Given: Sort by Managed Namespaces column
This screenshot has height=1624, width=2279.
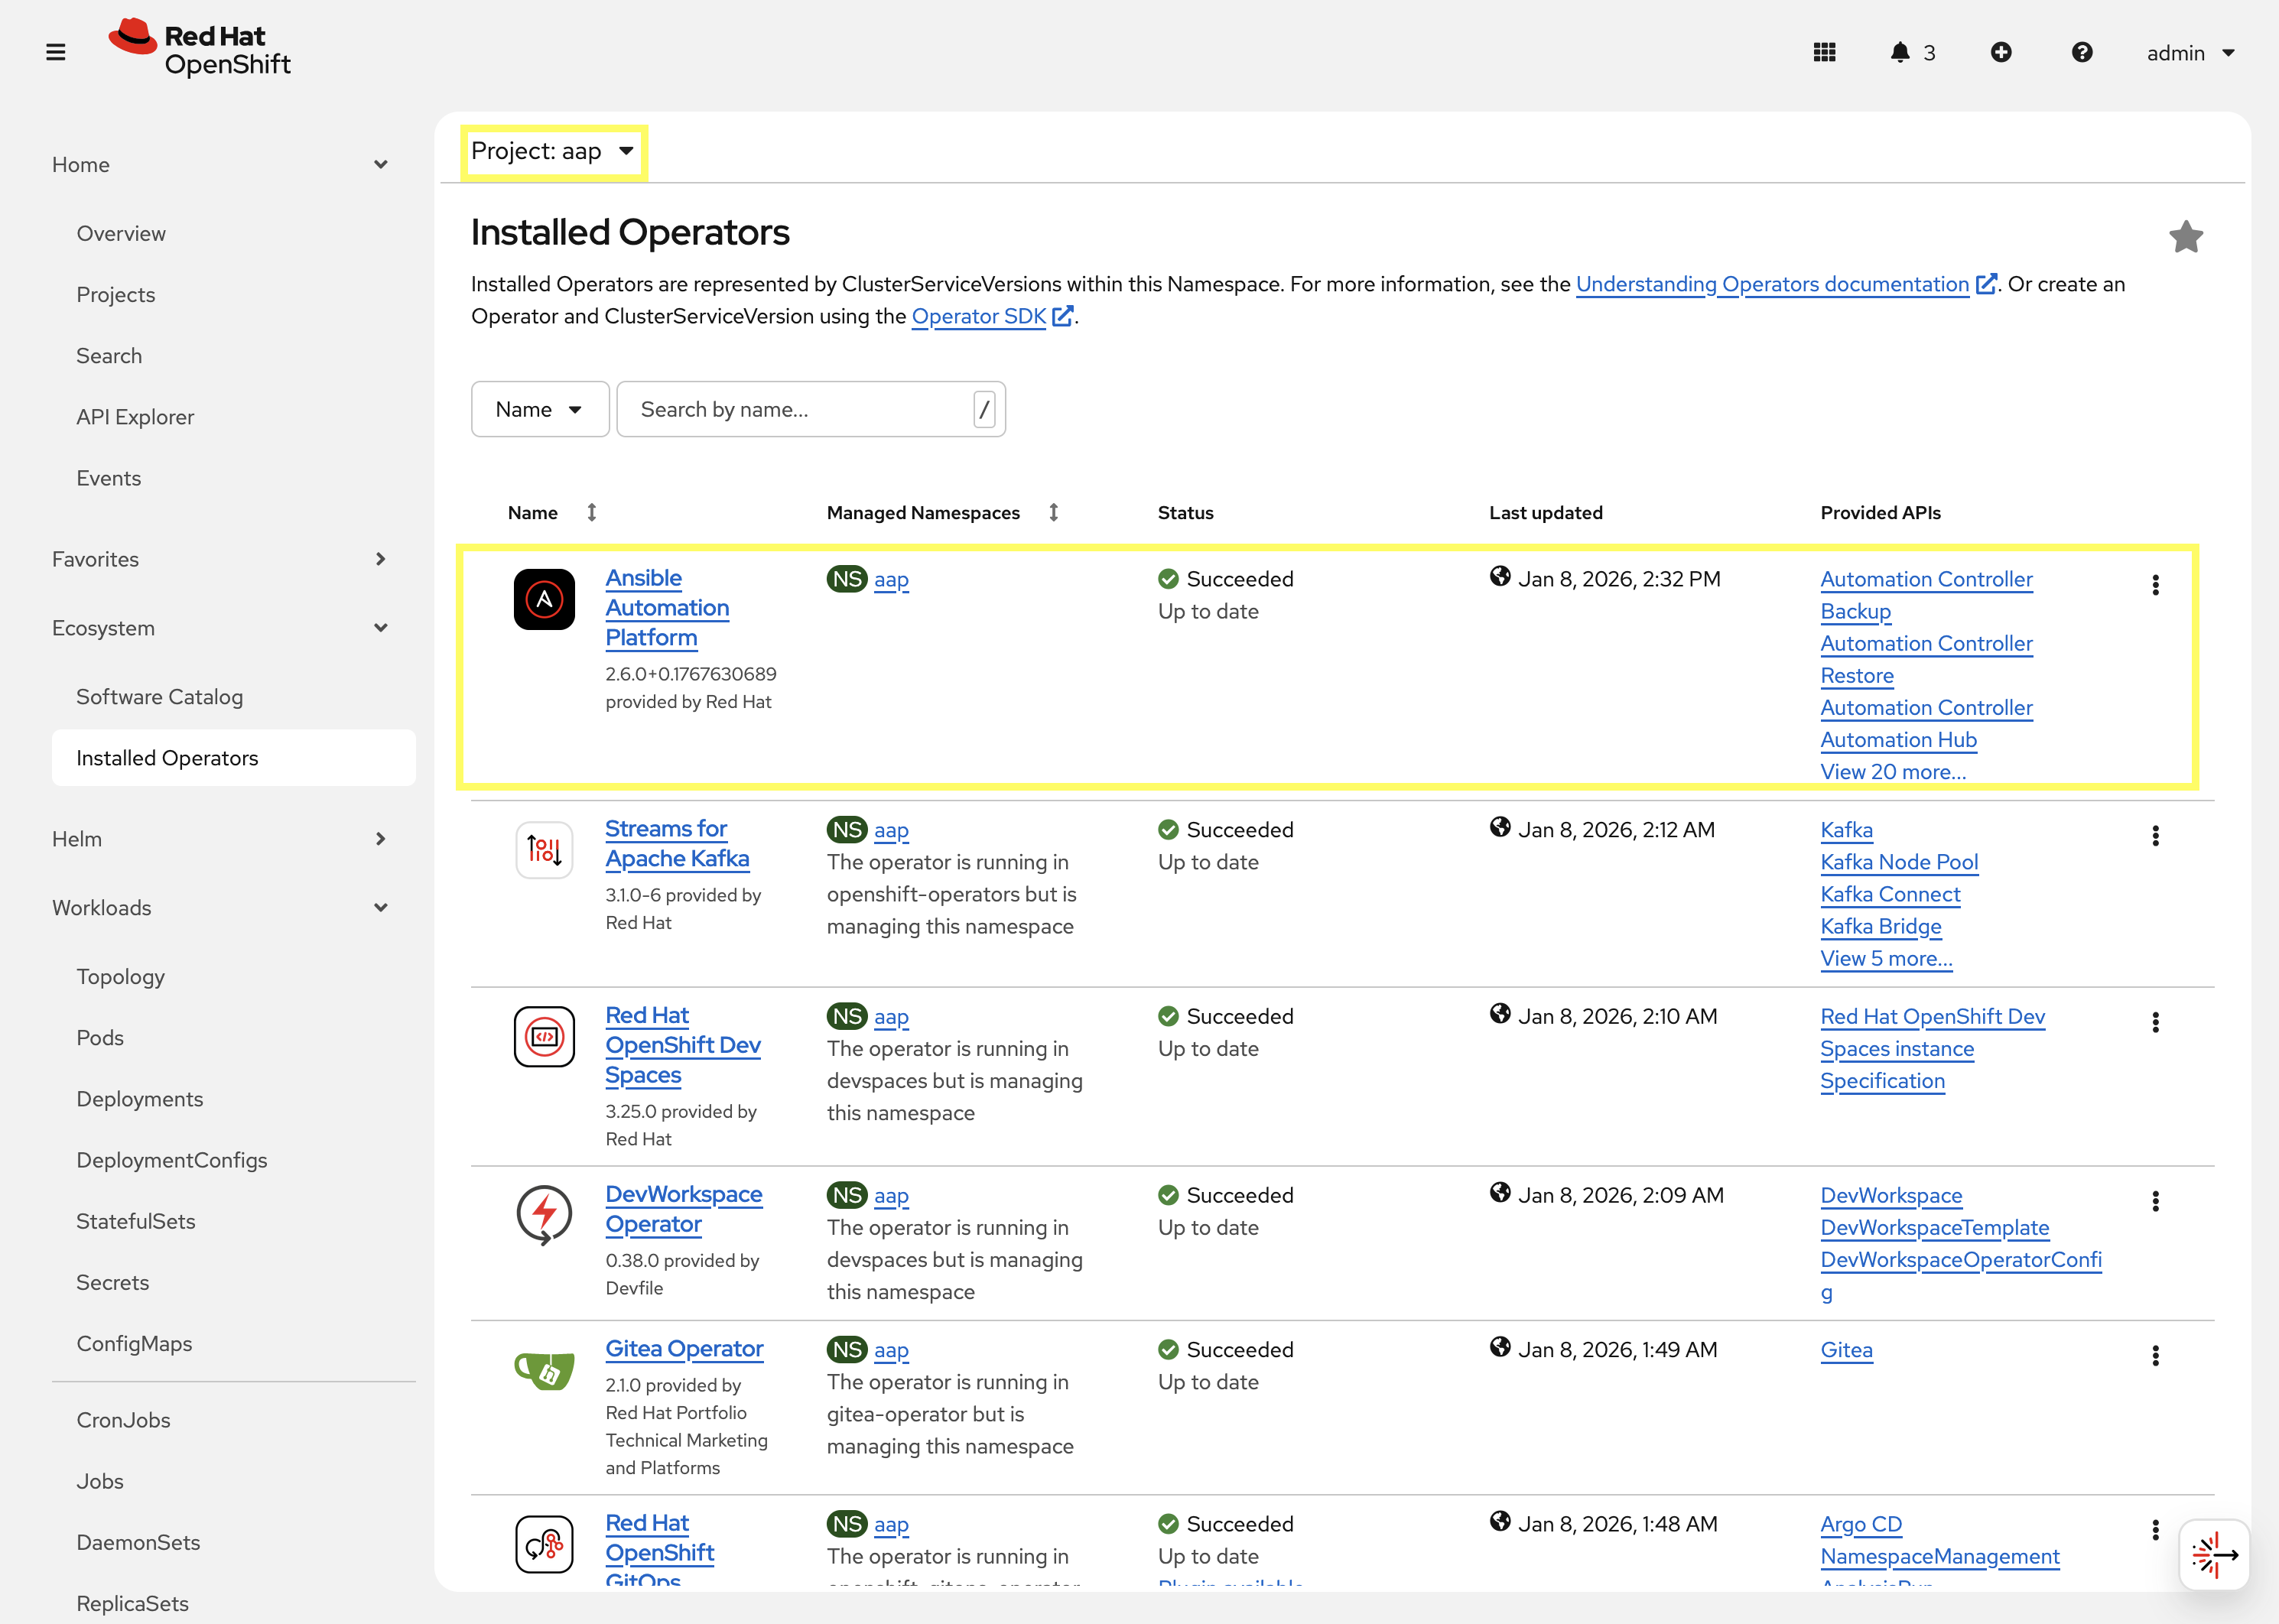Looking at the screenshot, I should click(x=1053, y=512).
